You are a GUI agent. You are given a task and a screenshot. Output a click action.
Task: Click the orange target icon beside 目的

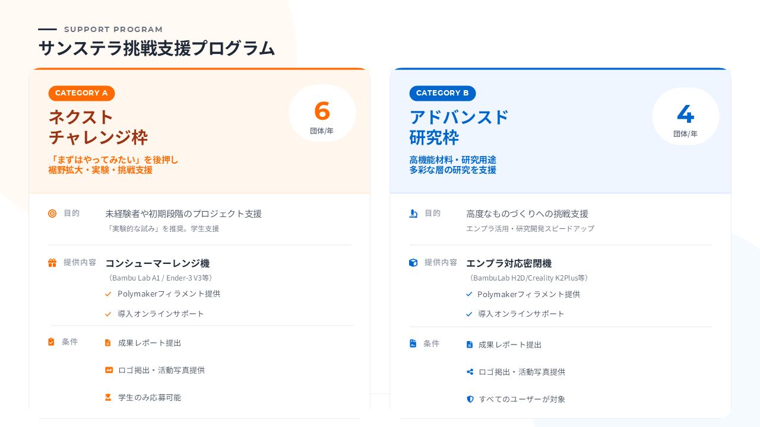coord(52,213)
